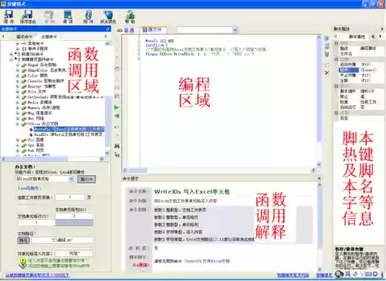
Task: Click the Insert (插入) command button
Action: pos(86,179)
